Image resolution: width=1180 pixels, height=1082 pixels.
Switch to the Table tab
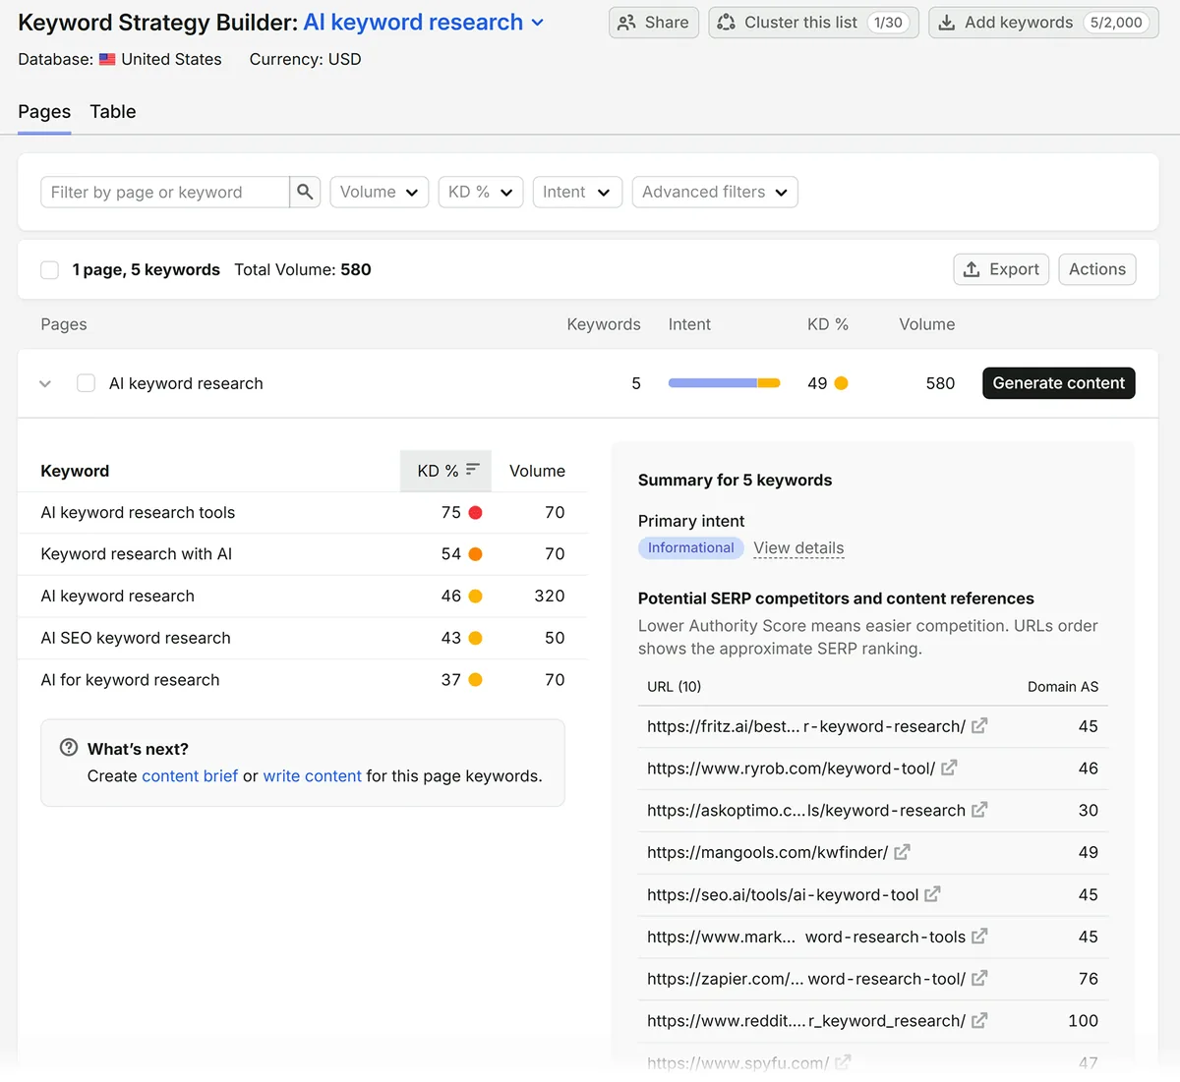113,112
